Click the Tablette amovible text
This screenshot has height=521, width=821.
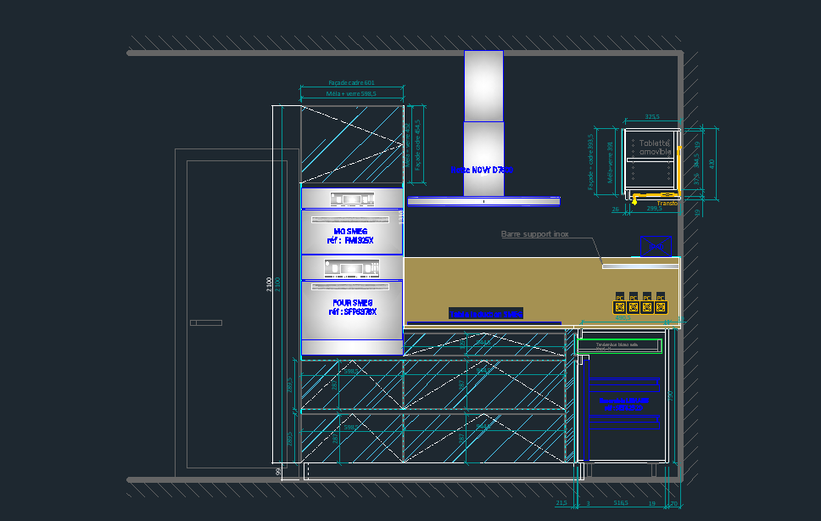655,148
